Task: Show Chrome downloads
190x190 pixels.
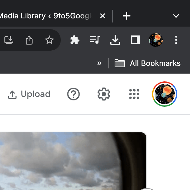Action: tap(115, 40)
